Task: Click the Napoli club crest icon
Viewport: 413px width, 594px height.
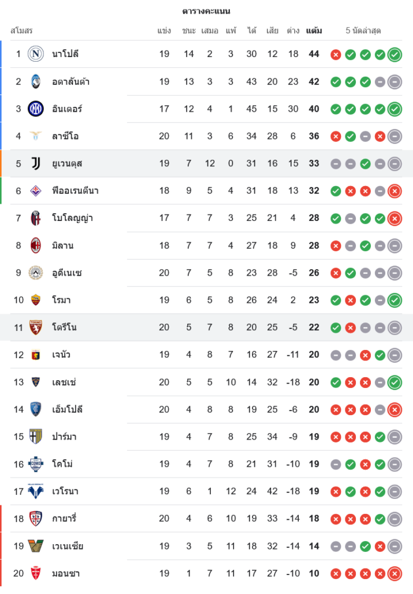Action: (x=36, y=54)
